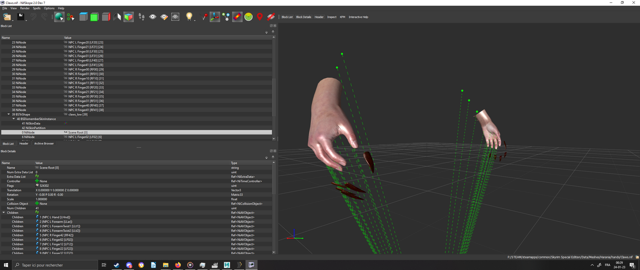The image size is (640, 270).
Task: Click the walk mode footprints icon
Action: pyautogui.click(x=141, y=17)
